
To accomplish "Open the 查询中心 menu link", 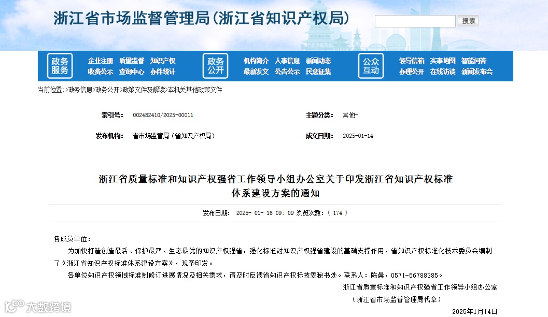I will 131,71.
